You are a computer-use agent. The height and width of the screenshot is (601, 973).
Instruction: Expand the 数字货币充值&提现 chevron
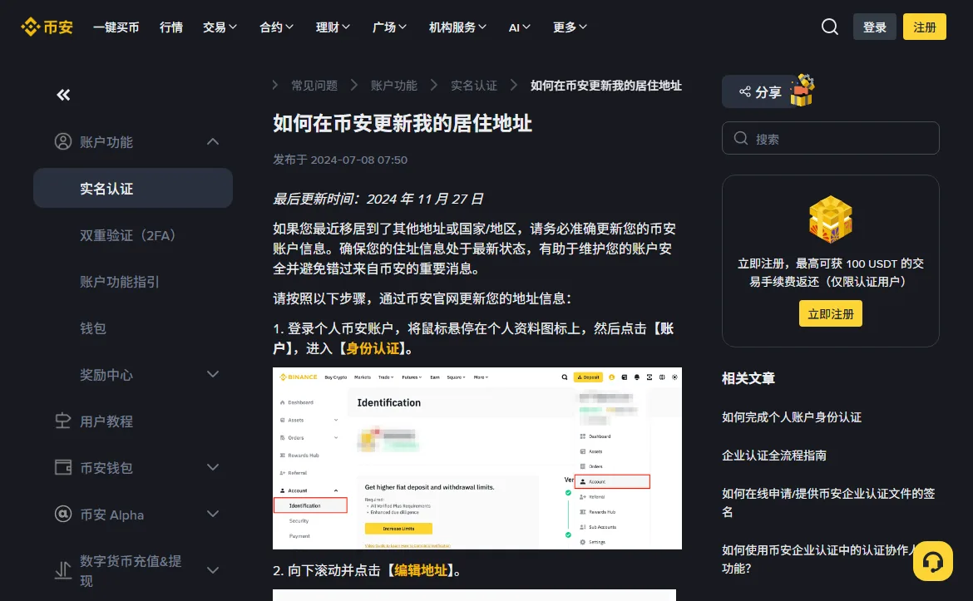click(213, 570)
